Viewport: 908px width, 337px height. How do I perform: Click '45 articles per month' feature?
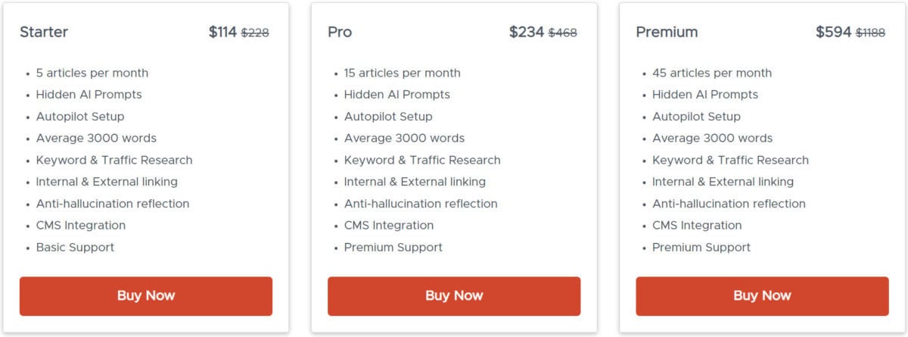click(712, 73)
